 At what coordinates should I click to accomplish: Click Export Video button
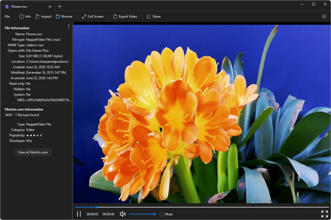125,16
